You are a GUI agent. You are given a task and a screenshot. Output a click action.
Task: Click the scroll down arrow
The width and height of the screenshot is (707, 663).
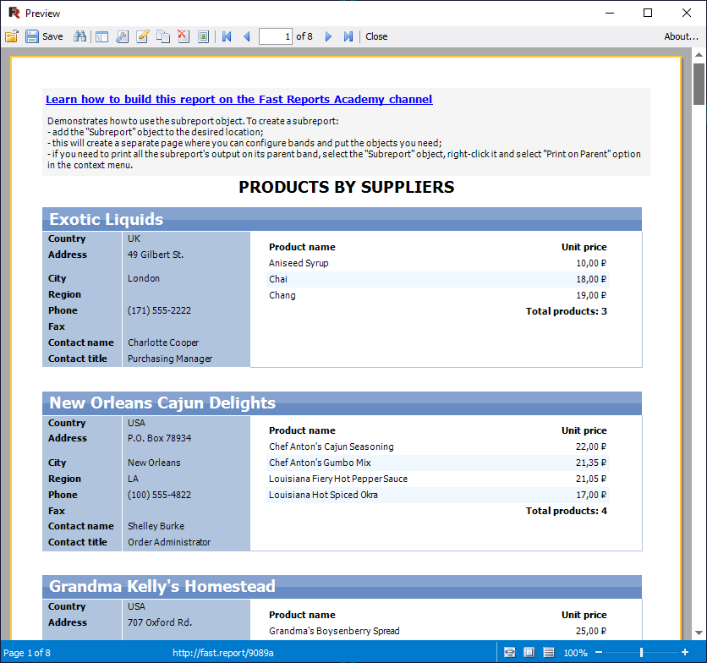pos(699,633)
